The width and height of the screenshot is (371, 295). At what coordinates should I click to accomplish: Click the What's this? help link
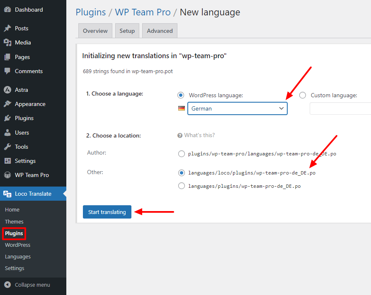(199, 135)
